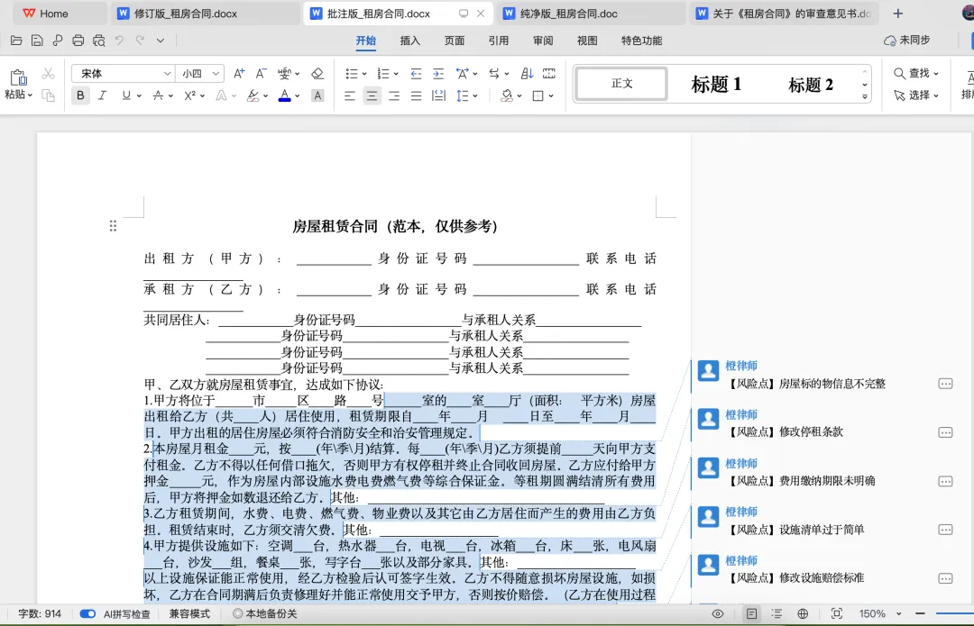The height and width of the screenshot is (626, 974).
Task: Expand numbered list dropdown arrow
Action: [x=396, y=74]
